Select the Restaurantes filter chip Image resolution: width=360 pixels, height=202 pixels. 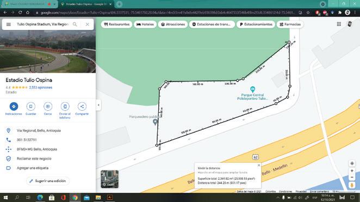point(116,24)
